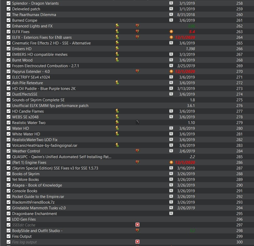Click the flag icon on Enhanced Lights and FX row
This screenshot has width=254, height=246.
tap(137, 26)
